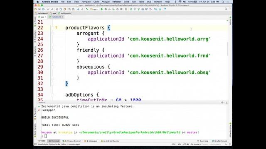Open the Navigate menu

click(x=86, y=2)
